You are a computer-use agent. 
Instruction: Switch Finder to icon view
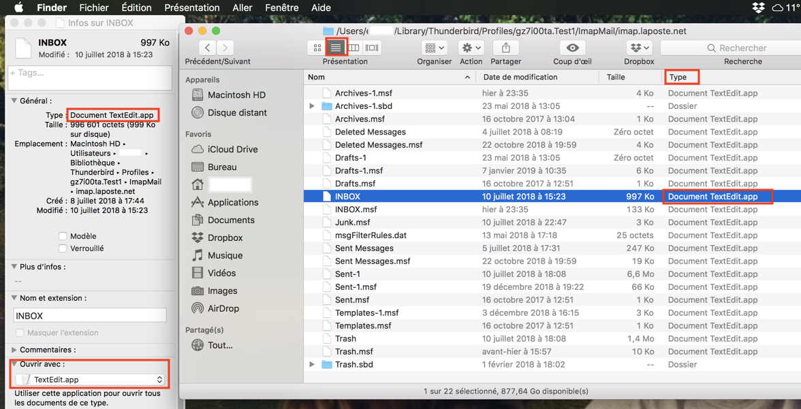pos(317,48)
